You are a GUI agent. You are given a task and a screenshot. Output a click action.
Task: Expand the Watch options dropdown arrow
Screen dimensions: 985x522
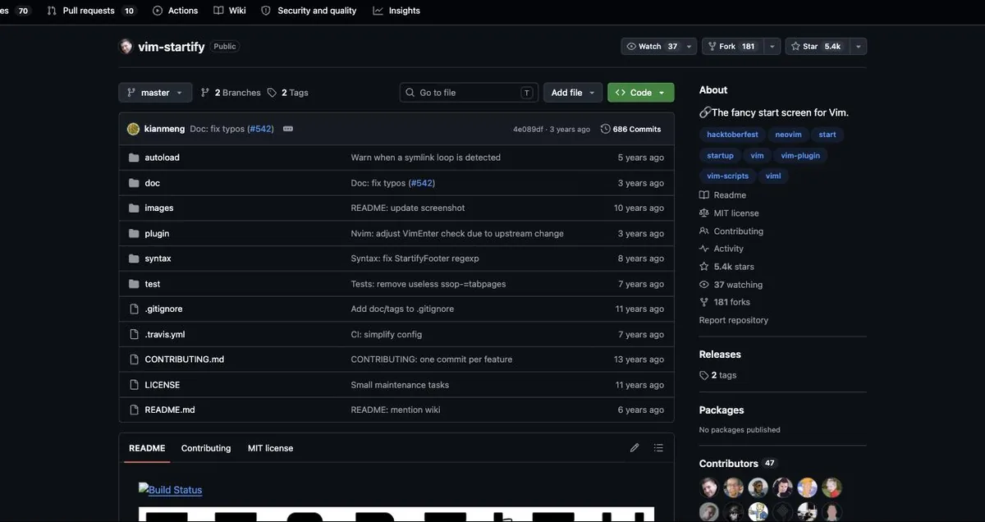click(x=689, y=47)
